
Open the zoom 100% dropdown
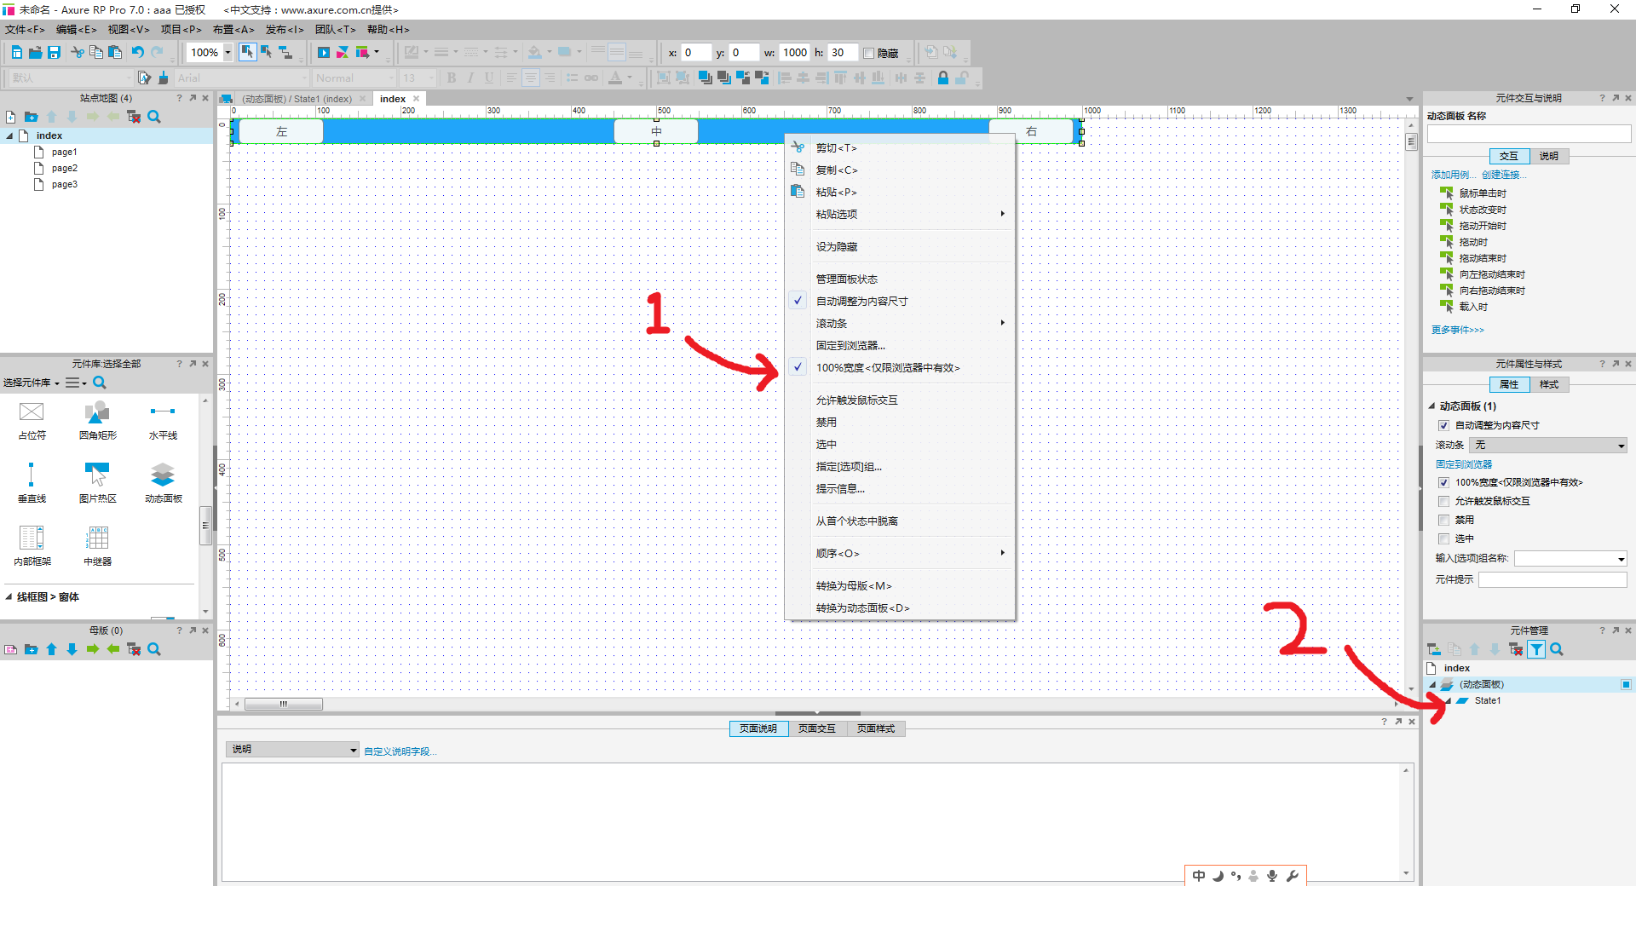coord(228,53)
